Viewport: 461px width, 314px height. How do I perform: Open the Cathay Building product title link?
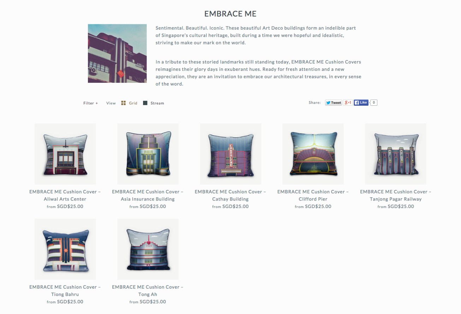pos(230,195)
